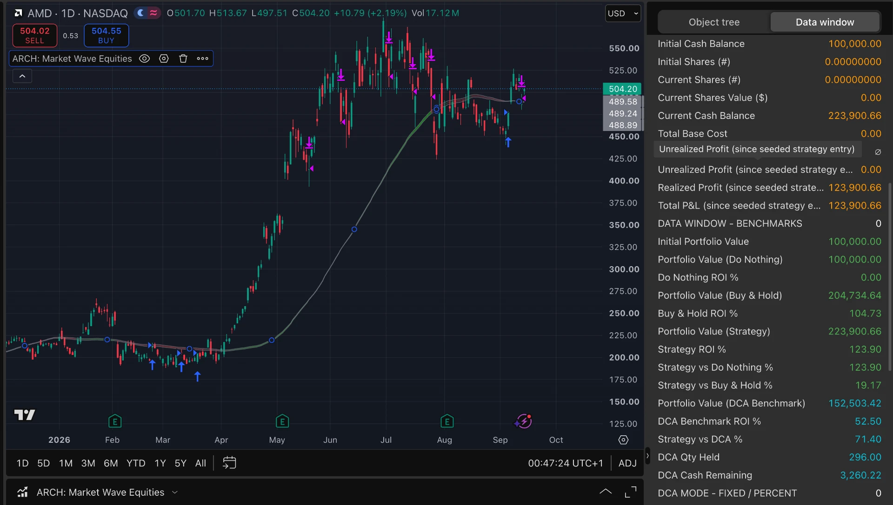The width and height of the screenshot is (893, 505).
Task: Click the May earnings E marker
Action: (282, 421)
